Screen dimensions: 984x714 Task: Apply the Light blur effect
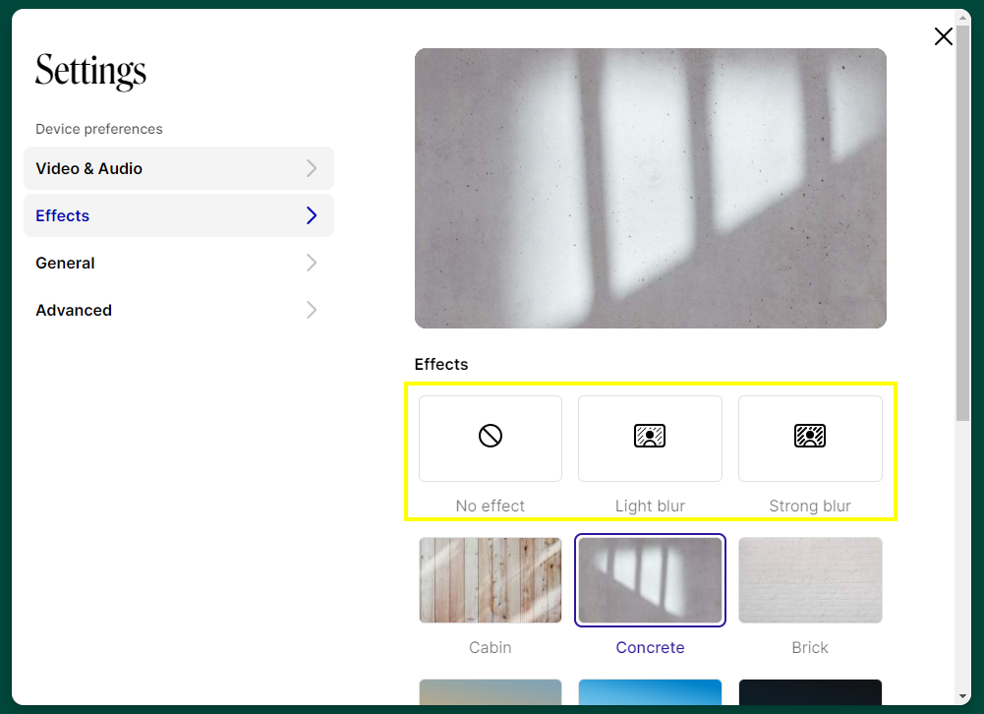click(x=650, y=439)
